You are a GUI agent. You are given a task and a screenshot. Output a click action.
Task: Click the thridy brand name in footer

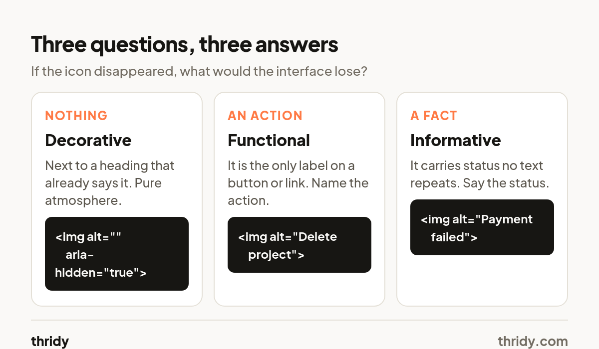50,342
